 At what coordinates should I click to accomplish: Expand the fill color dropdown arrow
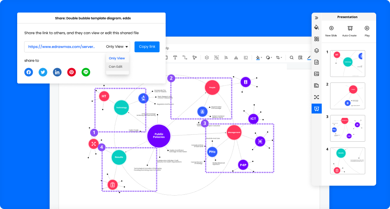(262, 58)
